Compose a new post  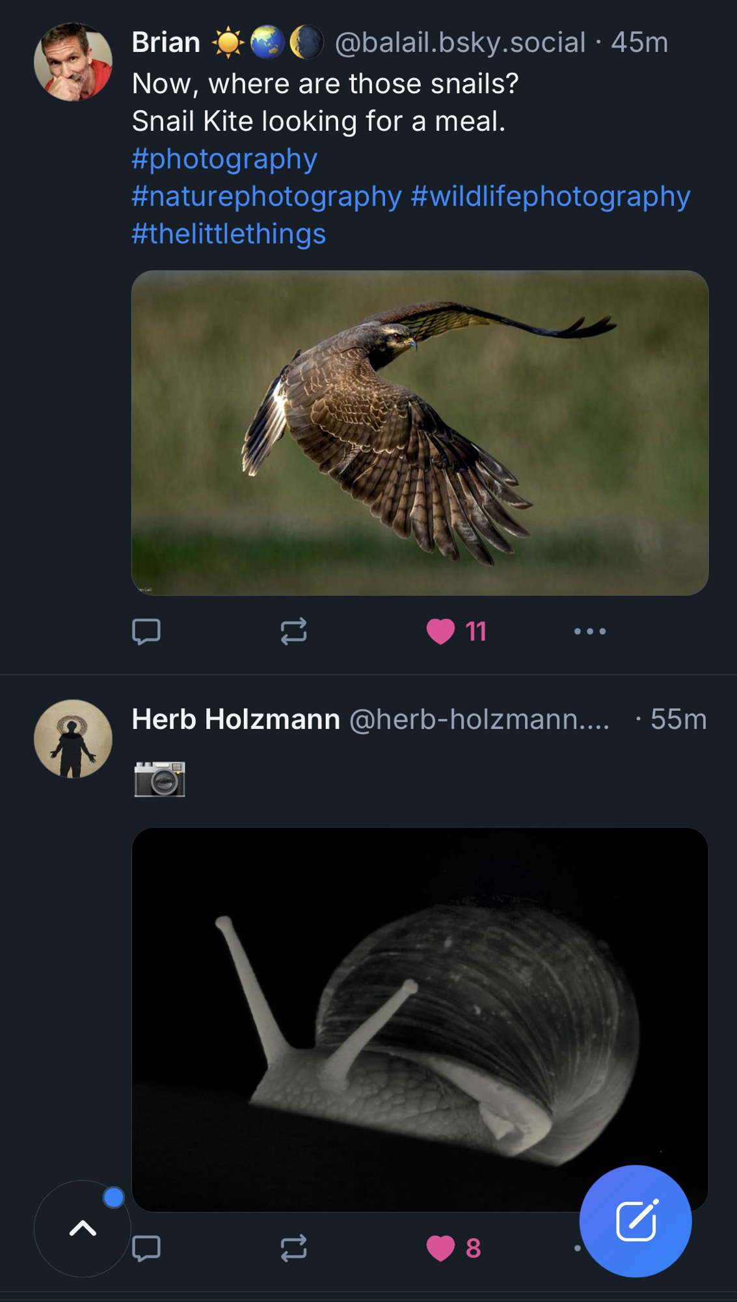[636, 1221]
